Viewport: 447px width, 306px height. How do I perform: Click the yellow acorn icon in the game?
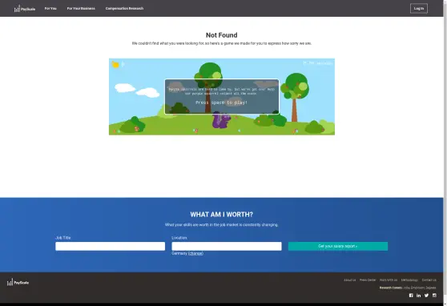coord(115,64)
